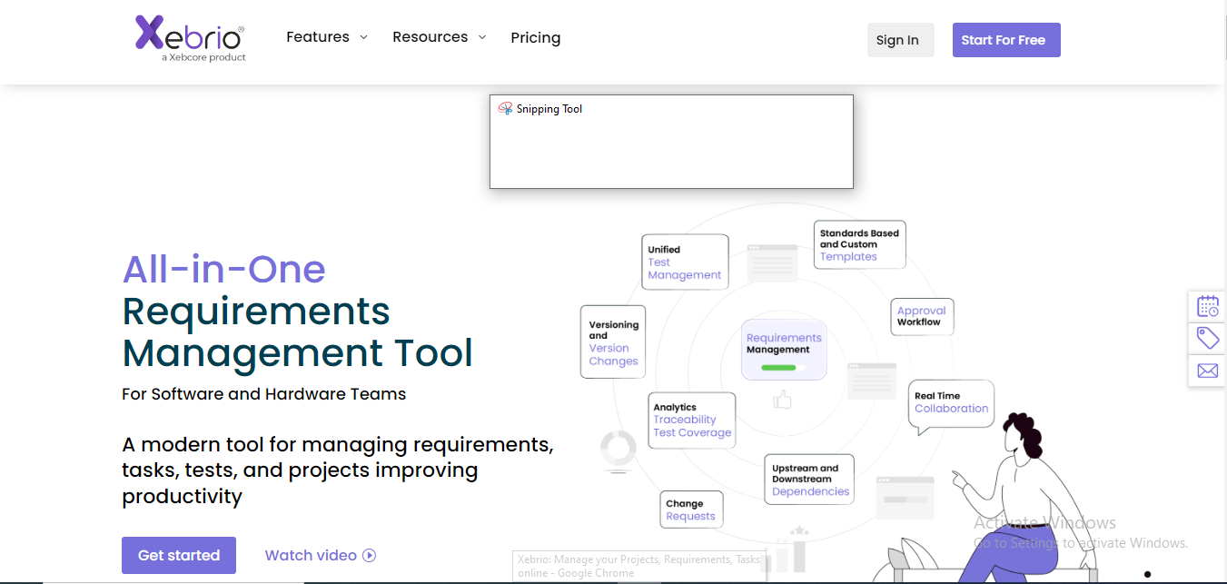1227x584 pixels.
Task: Click the Get started button
Action: (179, 556)
